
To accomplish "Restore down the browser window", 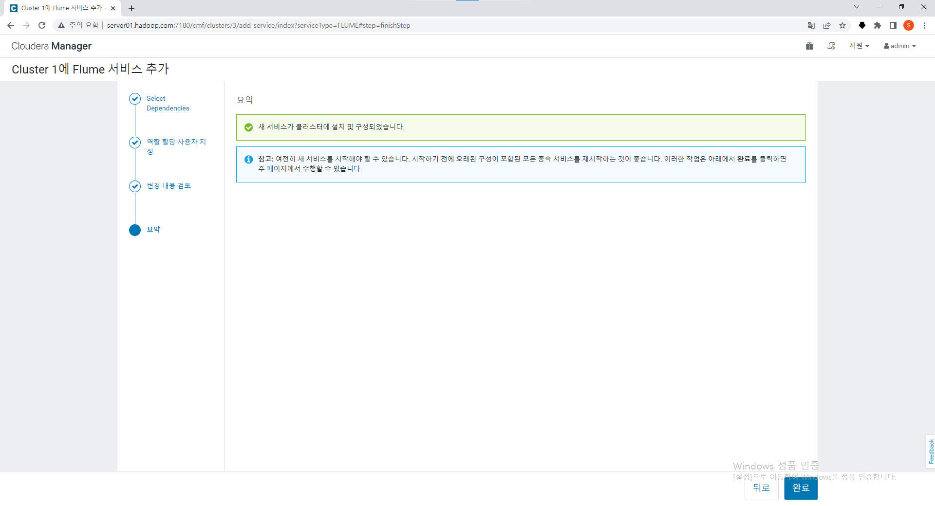I will coord(901,7).
